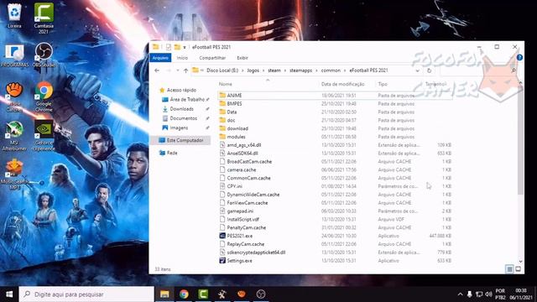The image size is (537, 302).
Task: Select the modules folder
Action: pos(336,137)
